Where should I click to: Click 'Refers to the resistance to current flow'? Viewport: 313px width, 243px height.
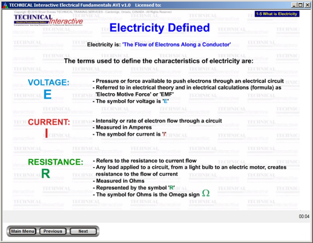pos(145,161)
